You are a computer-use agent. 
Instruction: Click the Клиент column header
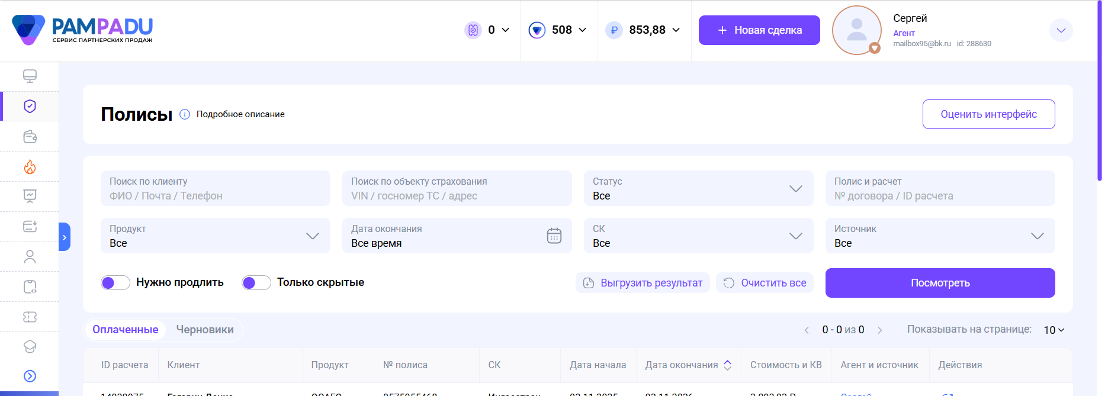click(184, 365)
